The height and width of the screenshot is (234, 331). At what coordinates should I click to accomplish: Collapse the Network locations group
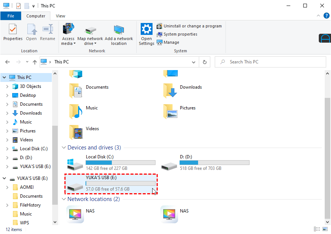[64, 199]
